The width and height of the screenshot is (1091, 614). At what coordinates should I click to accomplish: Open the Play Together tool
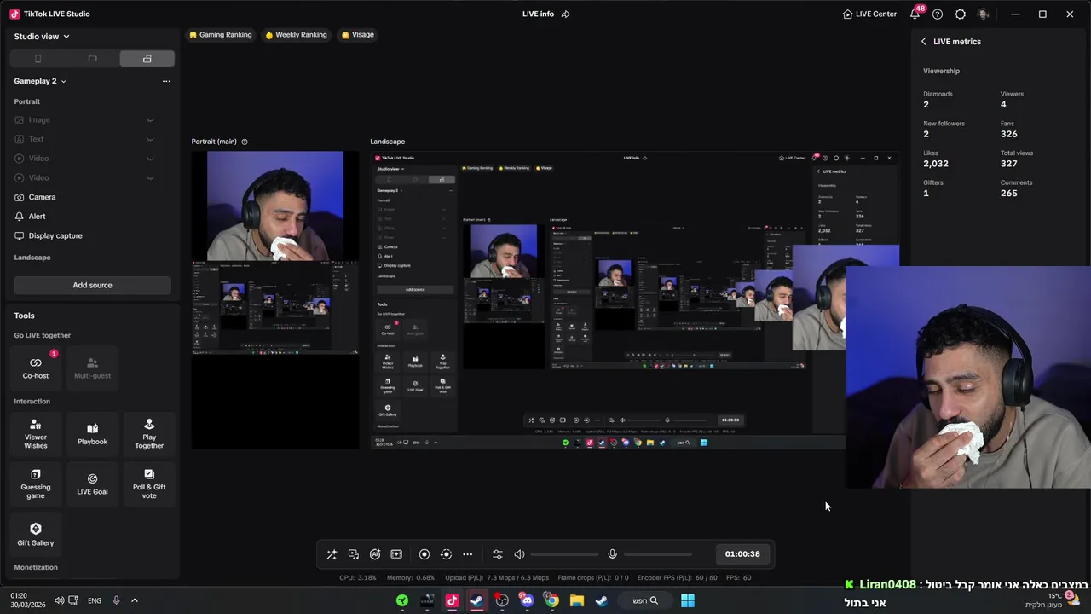pos(149,434)
